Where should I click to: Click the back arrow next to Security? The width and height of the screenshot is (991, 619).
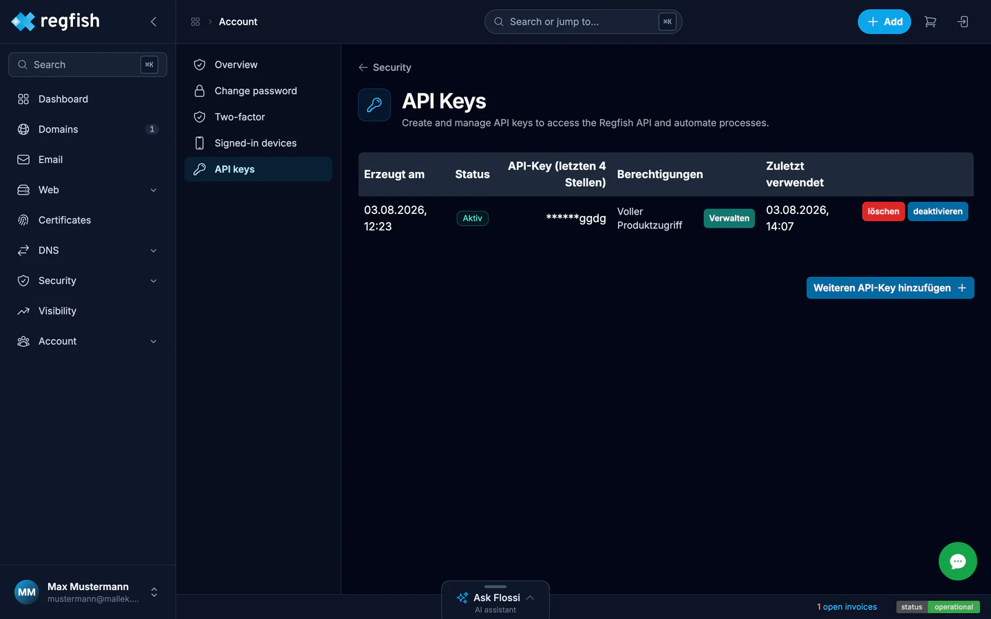pyautogui.click(x=363, y=67)
